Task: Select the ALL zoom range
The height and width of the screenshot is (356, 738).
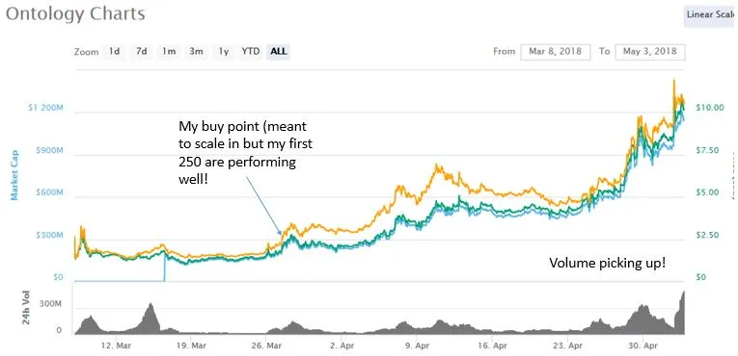Action: [x=278, y=52]
